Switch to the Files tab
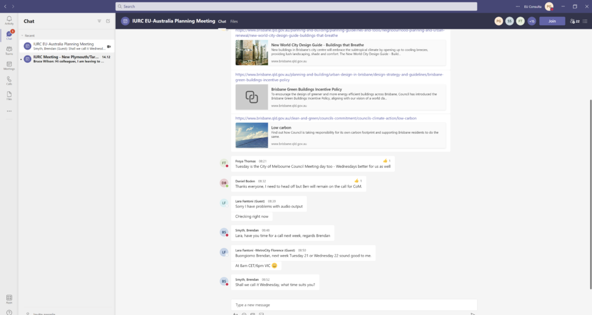 point(234,21)
